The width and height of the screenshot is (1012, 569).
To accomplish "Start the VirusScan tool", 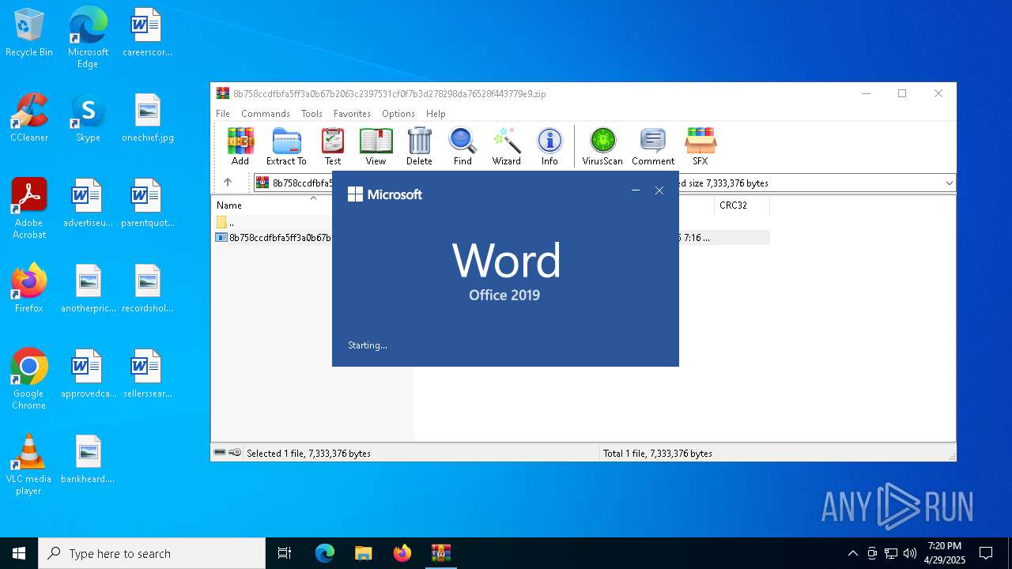I will pos(602,147).
